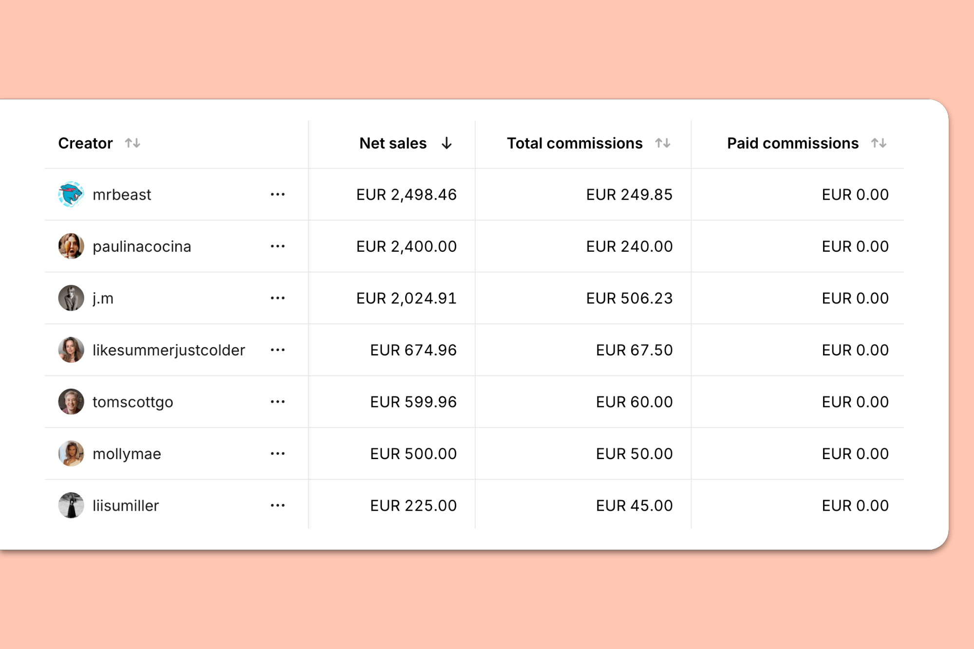Sort by Paid commissions arrows icon
Screen dimensions: 974x649
point(879,143)
